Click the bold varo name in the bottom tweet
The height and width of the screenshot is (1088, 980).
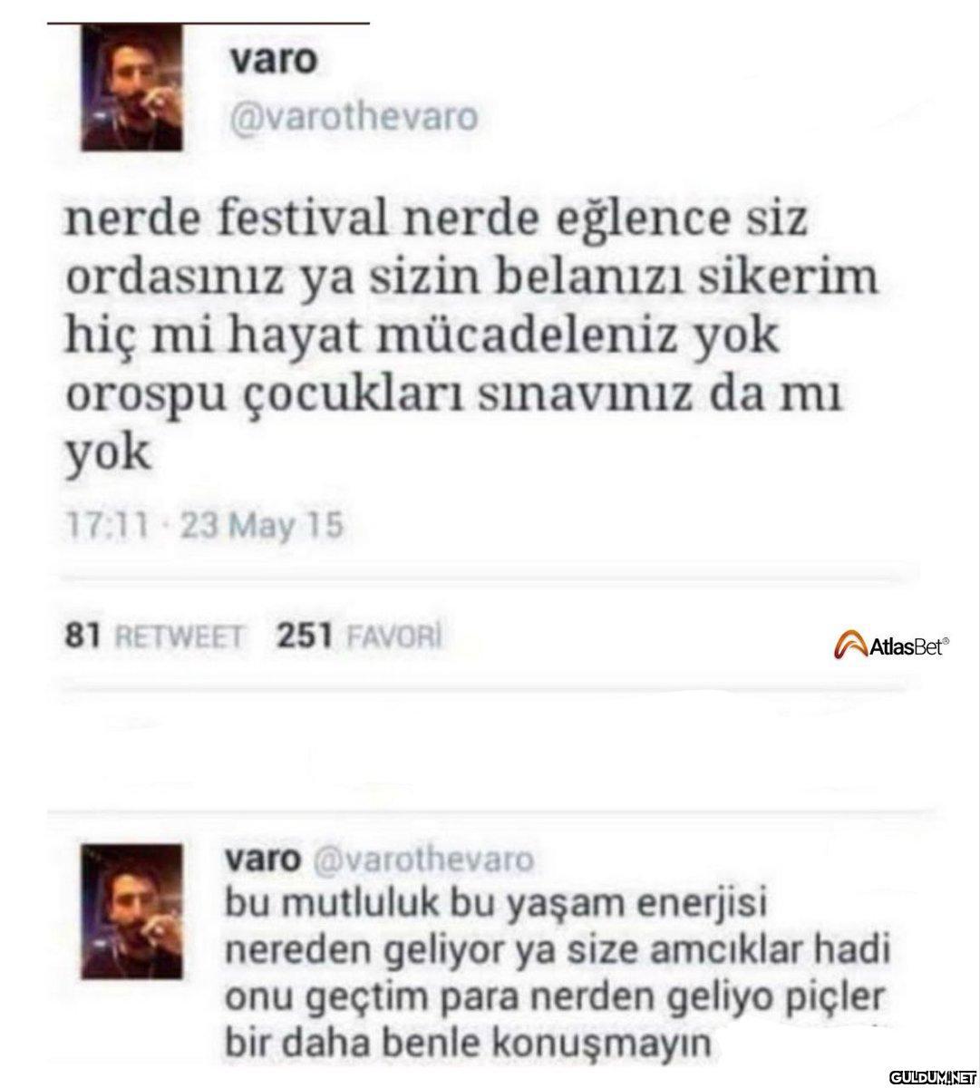coord(261,858)
